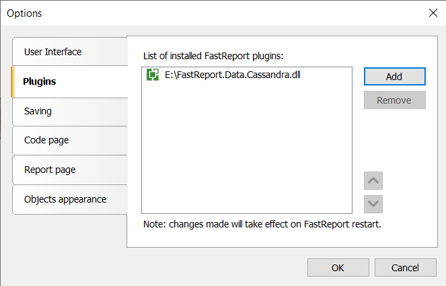Click empty area in the plugins list box
Image resolution: width=446 pixels, height=286 pixels.
[247, 148]
